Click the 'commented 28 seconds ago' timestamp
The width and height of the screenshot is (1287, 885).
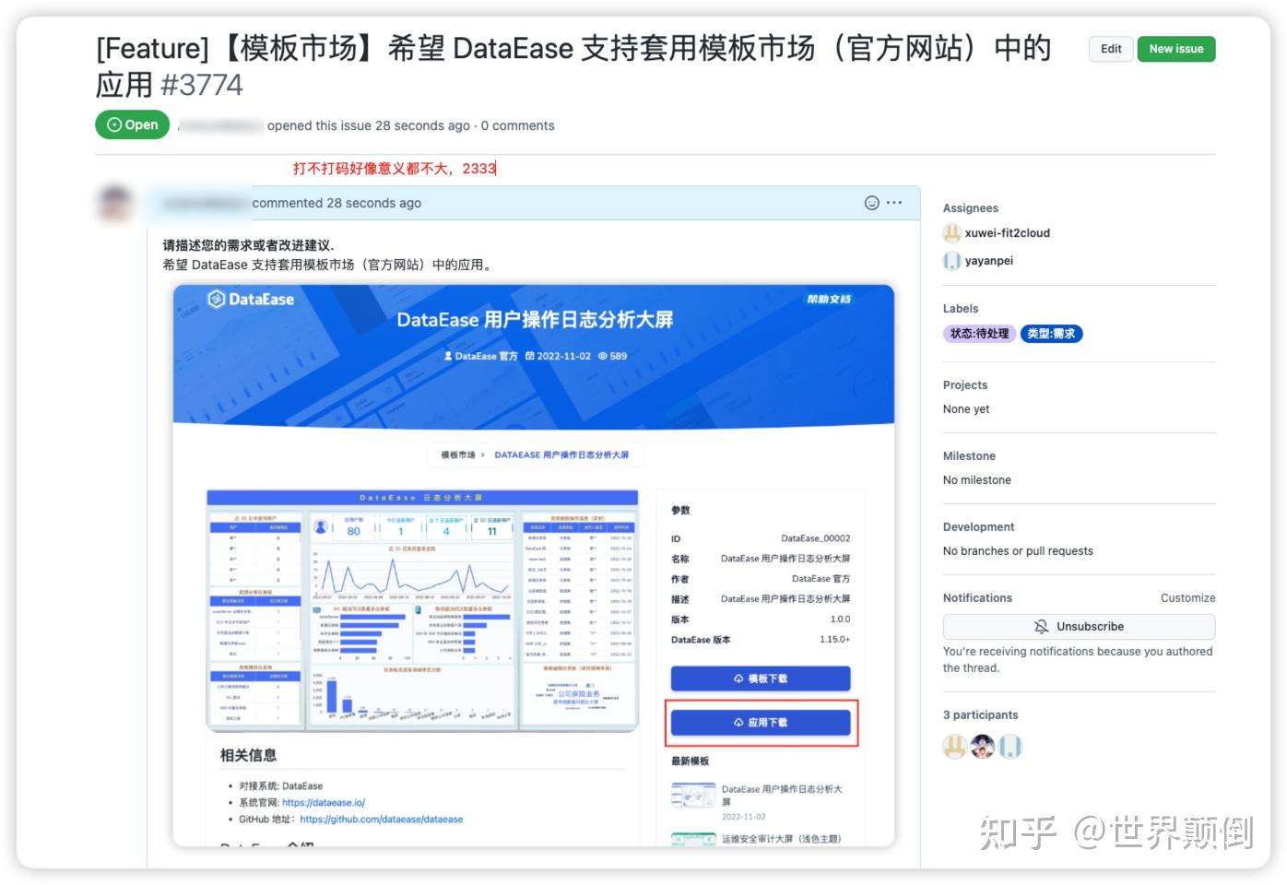pyautogui.click(x=337, y=204)
